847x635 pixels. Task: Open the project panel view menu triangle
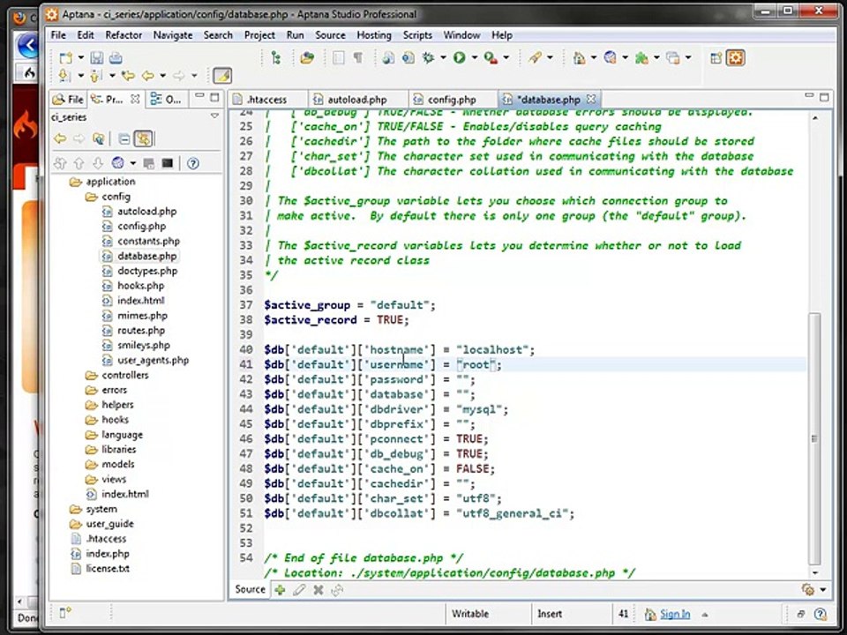click(x=214, y=116)
